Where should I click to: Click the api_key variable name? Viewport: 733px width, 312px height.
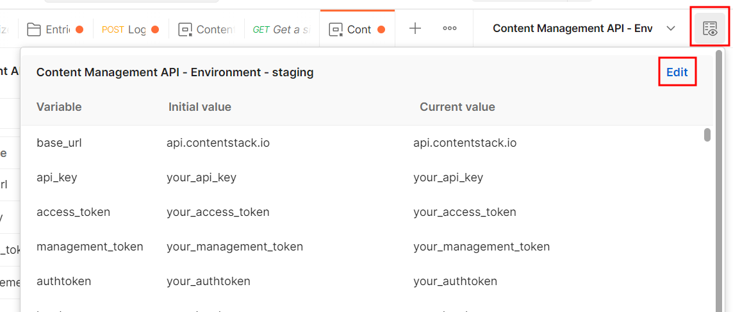(56, 177)
